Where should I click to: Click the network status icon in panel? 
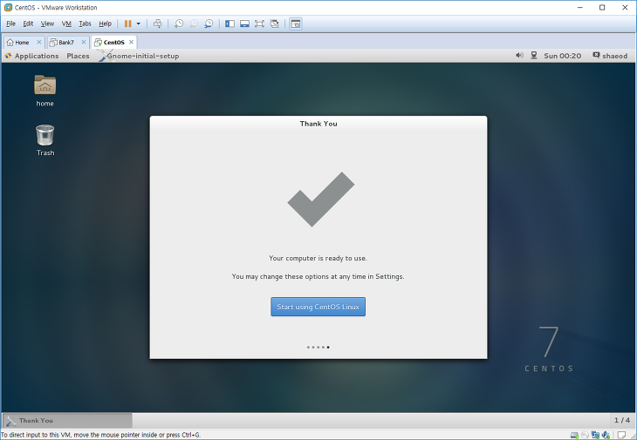pos(534,56)
